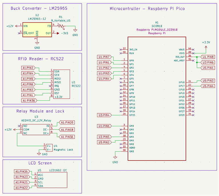The width and height of the screenshot is (219, 196).
Task: Click the U1:PIN3 label at Pico GP3
Action: [x=104, y=73]
